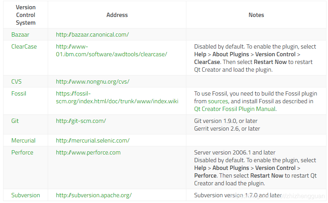Go to the www.perforce.com address
Image resolution: width=328 pixels, height=203 pixels.
point(88,153)
